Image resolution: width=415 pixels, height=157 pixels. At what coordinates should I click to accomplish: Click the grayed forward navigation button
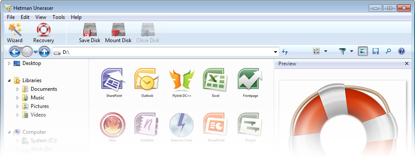click(x=27, y=52)
